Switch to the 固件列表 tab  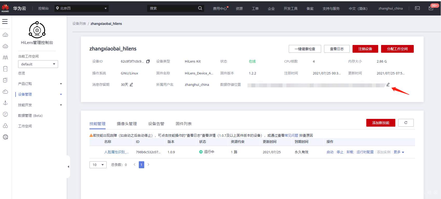tap(184, 124)
